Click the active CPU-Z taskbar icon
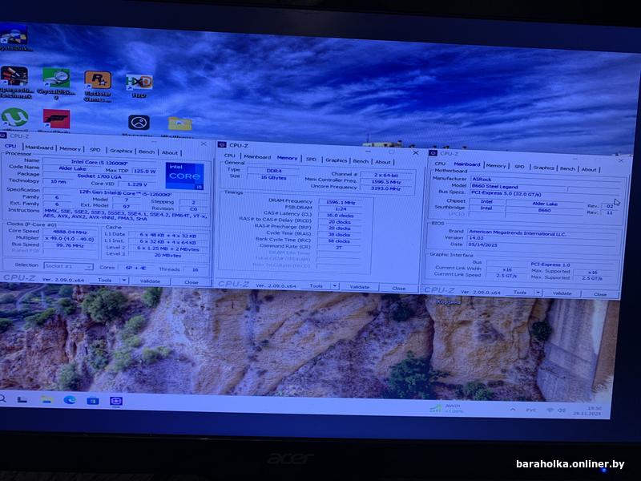Viewport: 641px width, 481px height. 116,402
